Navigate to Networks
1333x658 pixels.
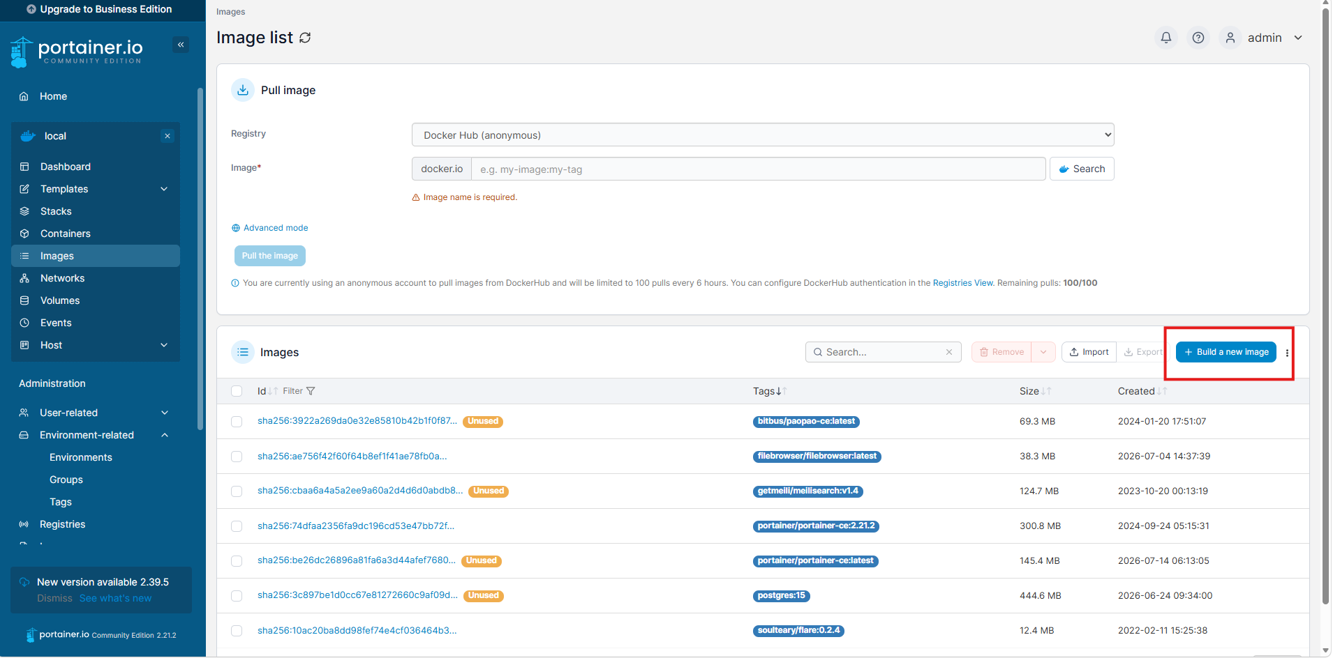(96, 278)
